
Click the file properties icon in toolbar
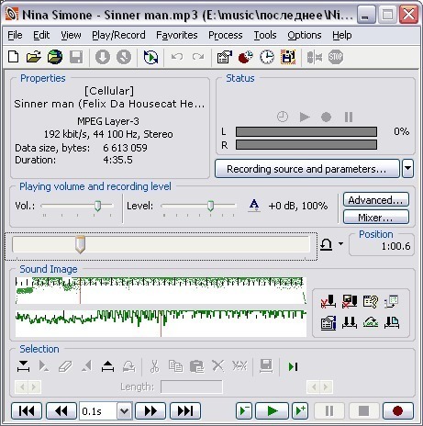[x=224, y=57]
